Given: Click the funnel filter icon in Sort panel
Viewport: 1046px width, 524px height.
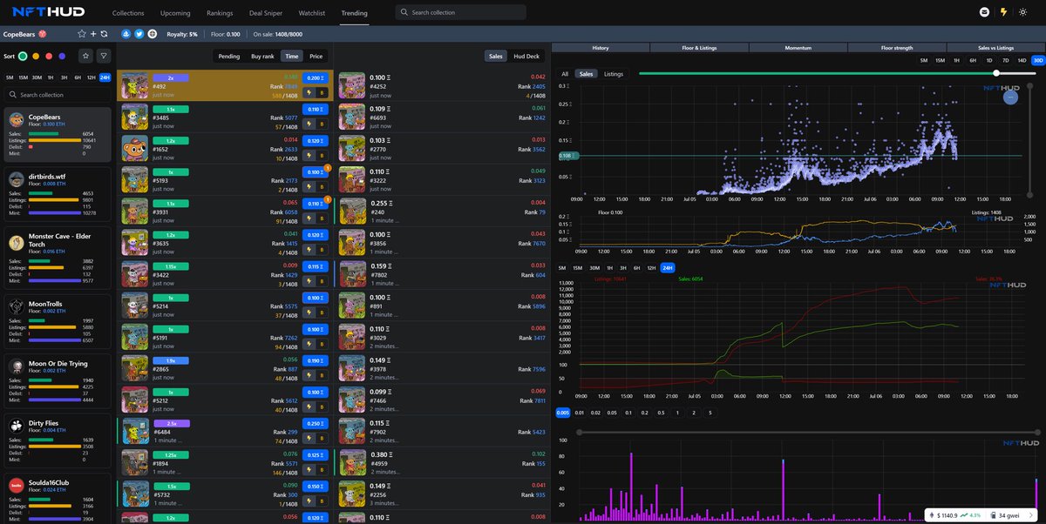Looking at the screenshot, I should click(104, 56).
